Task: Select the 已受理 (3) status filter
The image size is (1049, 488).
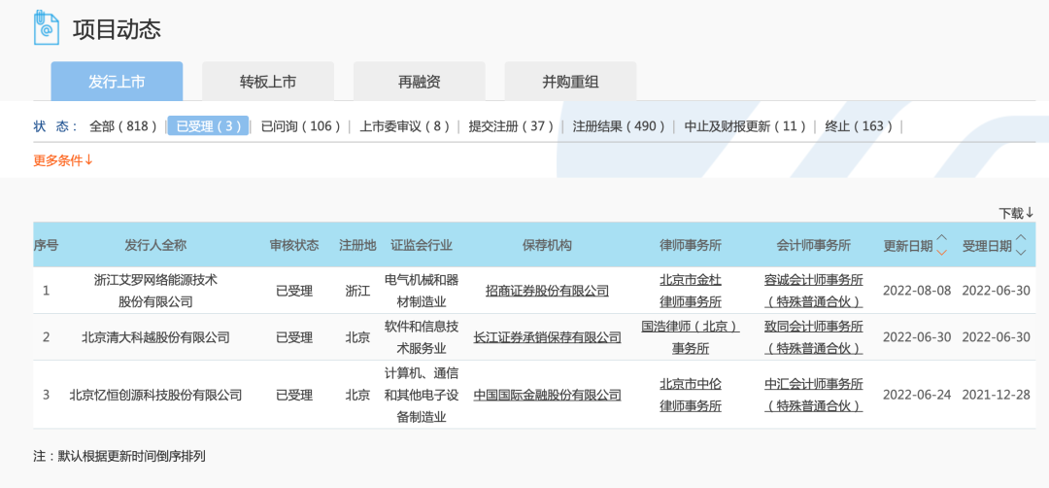Action: click(x=208, y=125)
